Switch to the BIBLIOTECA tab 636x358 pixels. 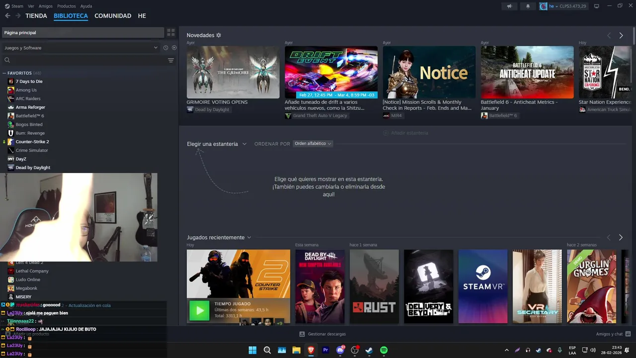[71, 16]
